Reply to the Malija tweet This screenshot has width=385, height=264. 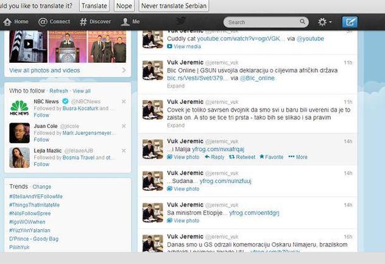[x=214, y=157]
